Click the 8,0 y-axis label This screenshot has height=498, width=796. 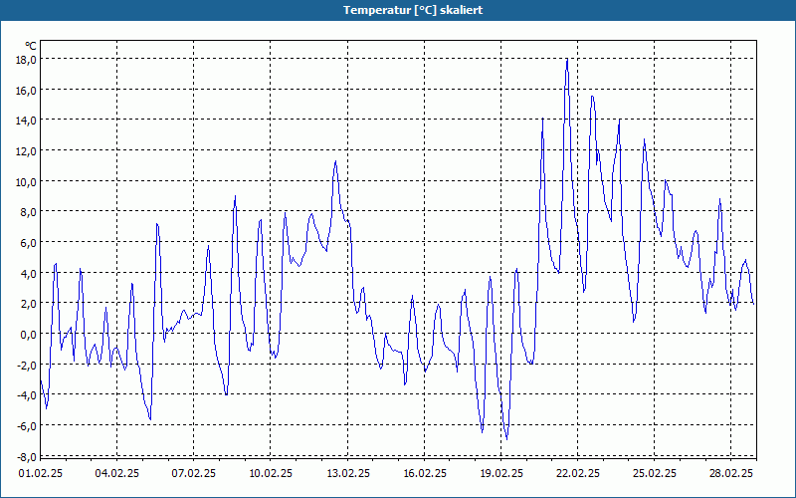tap(29, 212)
